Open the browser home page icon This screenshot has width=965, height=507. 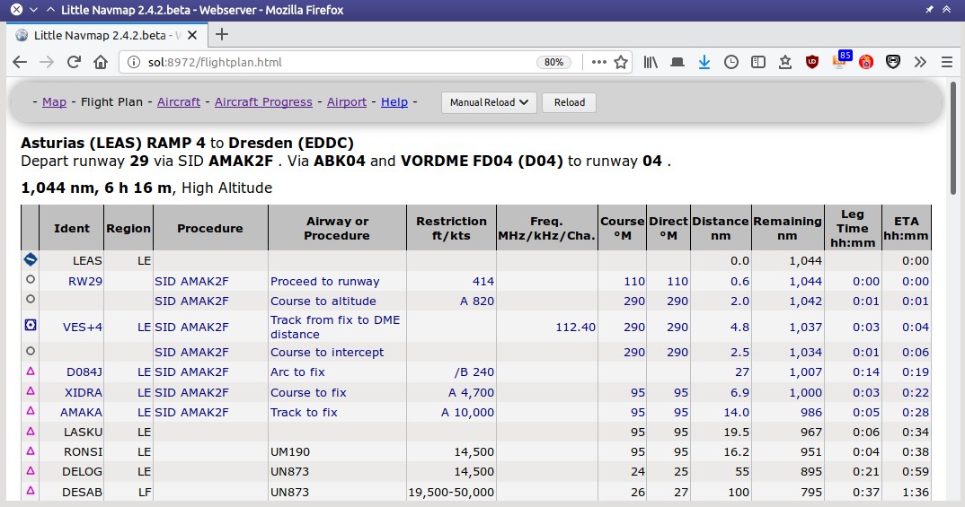101,62
